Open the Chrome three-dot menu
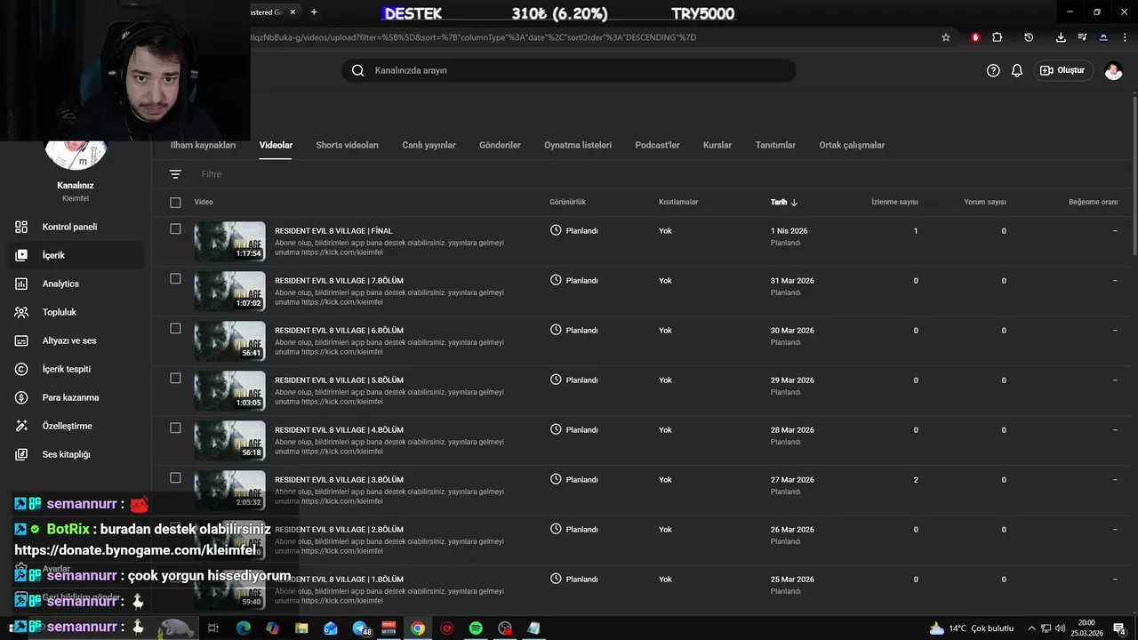The height and width of the screenshot is (640, 1138). 1125,37
